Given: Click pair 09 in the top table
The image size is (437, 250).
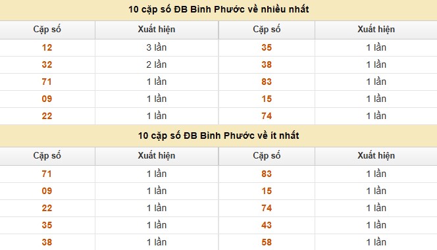Looking at the screenshot, I should coord(47,99).
